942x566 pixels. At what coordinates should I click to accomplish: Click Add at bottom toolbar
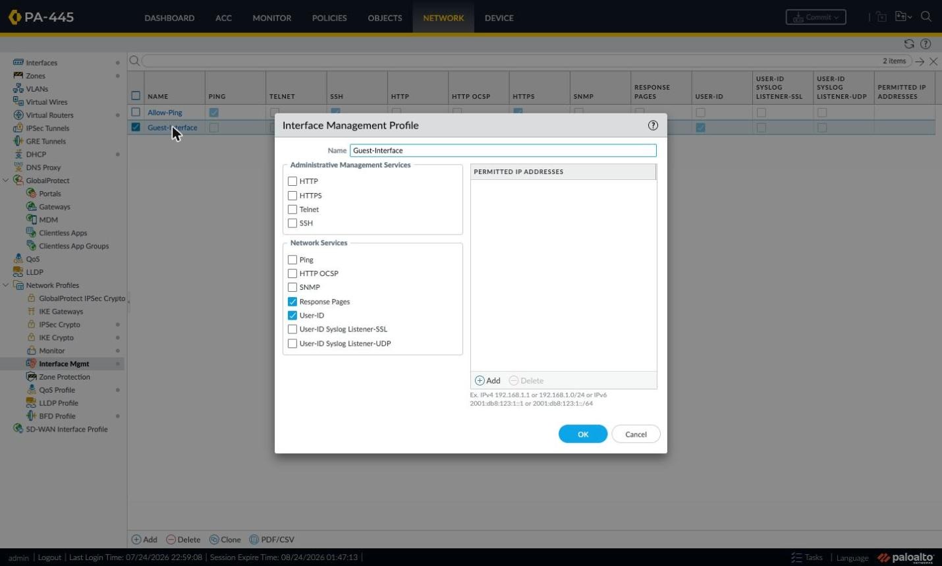tap(144, 540)
